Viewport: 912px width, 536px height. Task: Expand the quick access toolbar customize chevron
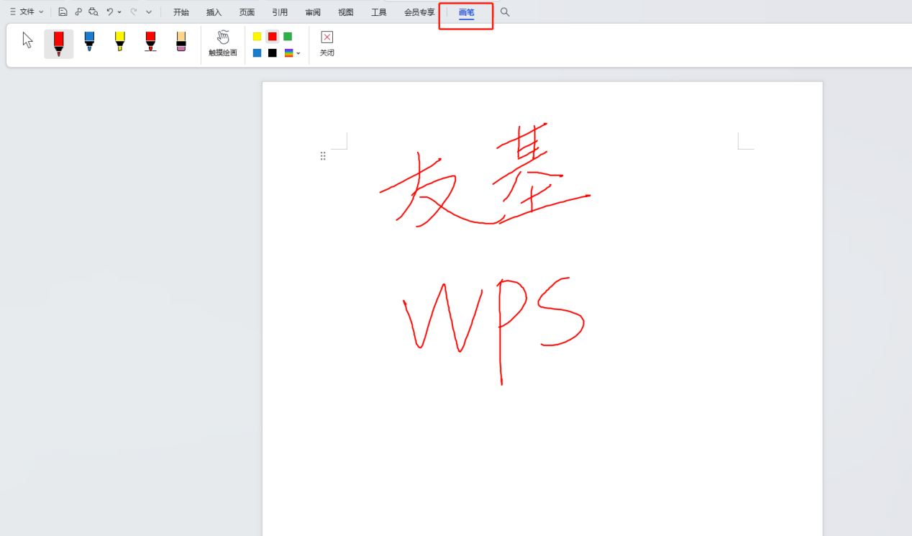(x=149, y=12)
